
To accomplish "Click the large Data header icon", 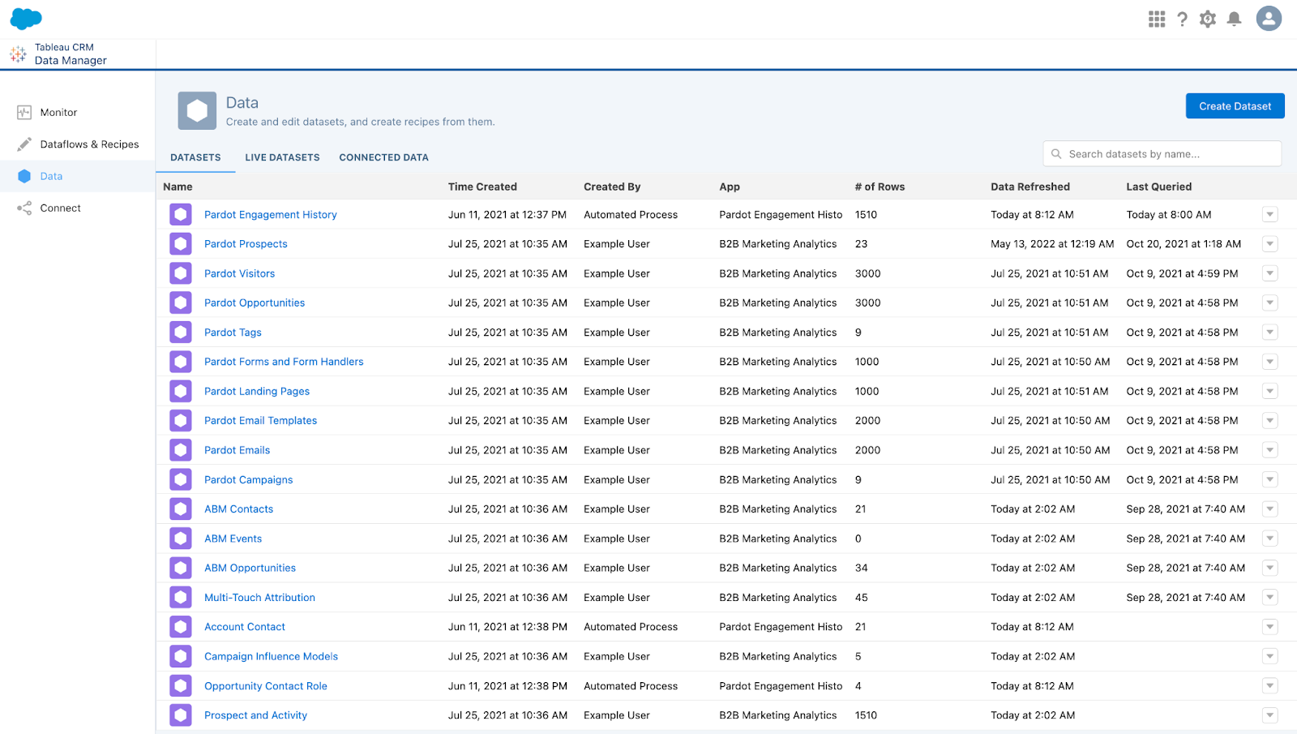I will click(197, 110).
